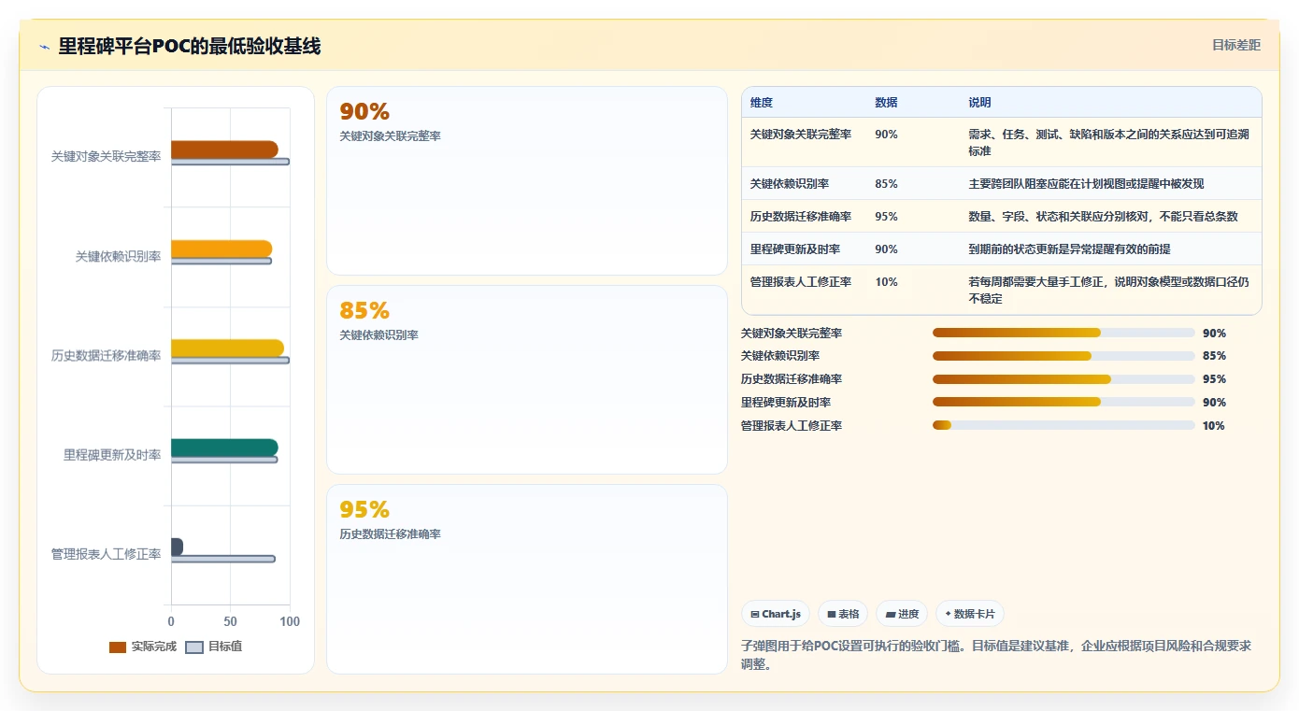Click the Chart.js tag chip
This screenshot has height=711, width=1299.
click(775, 614)
